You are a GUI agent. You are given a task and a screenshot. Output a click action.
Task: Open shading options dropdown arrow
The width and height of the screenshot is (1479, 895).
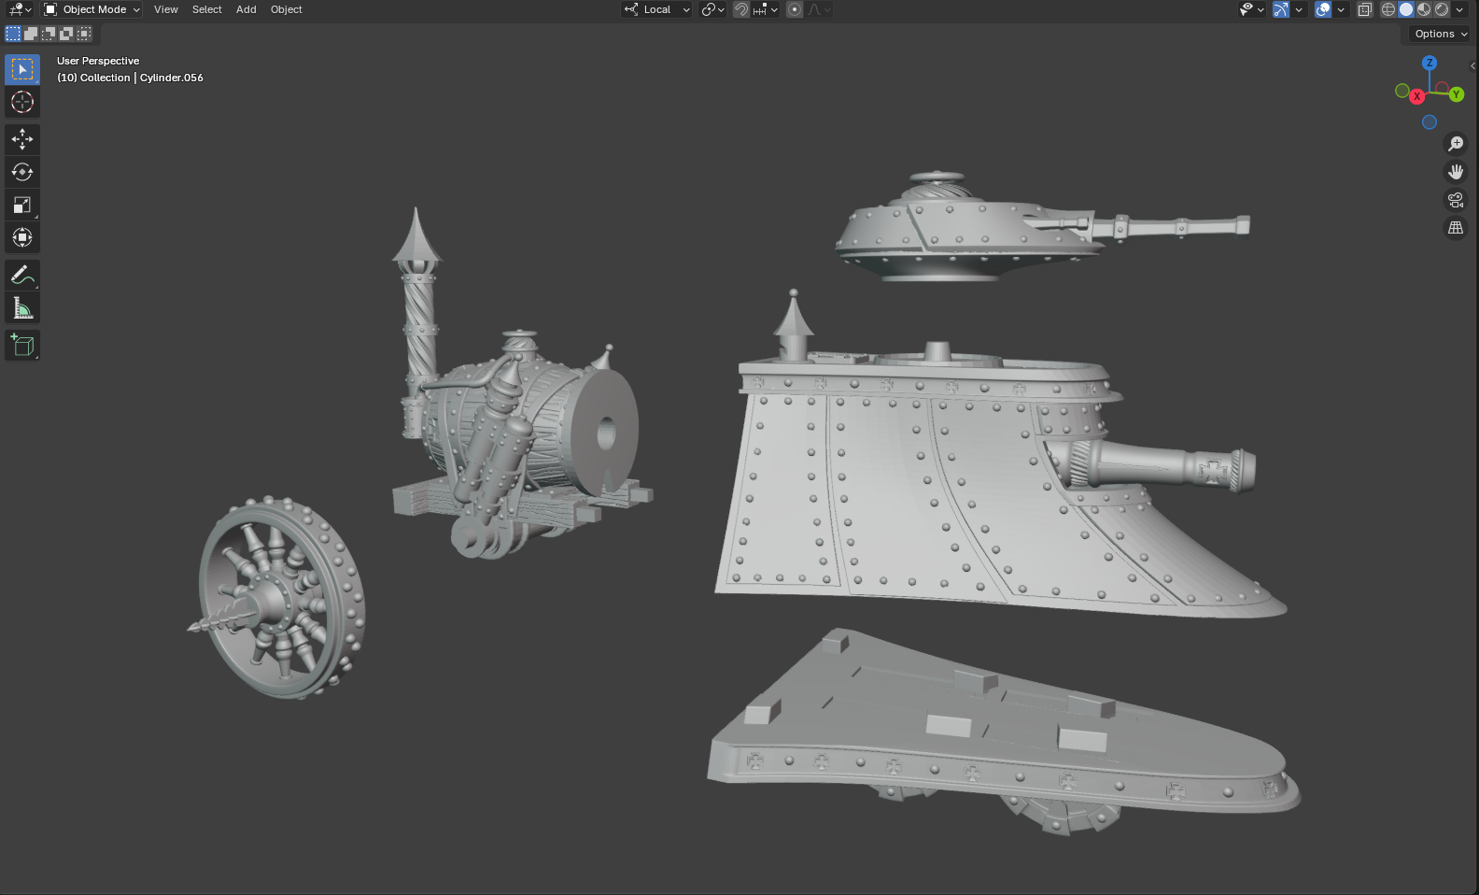pos(1459,9)
